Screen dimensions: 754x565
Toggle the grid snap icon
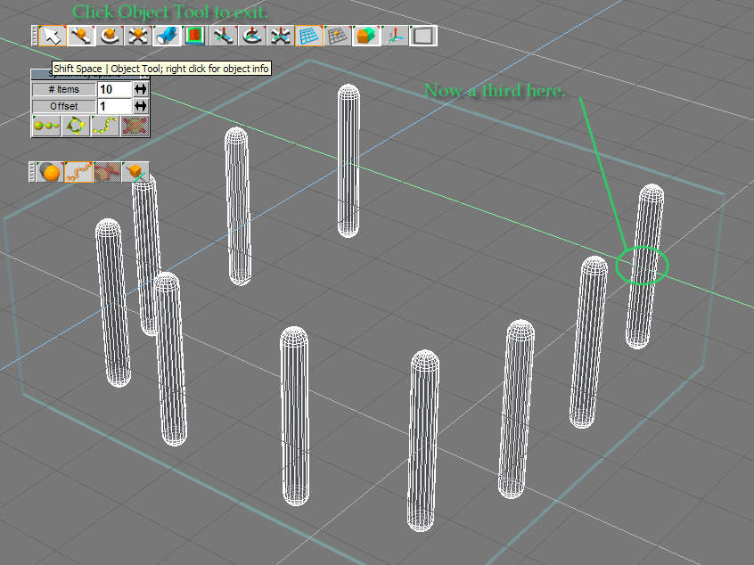(x=337, y=36)
